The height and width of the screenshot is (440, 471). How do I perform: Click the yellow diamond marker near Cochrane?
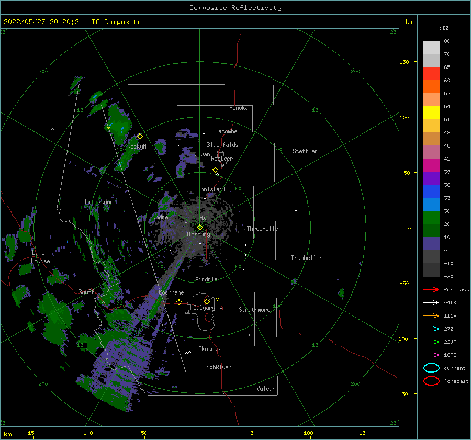pos(180,302)
